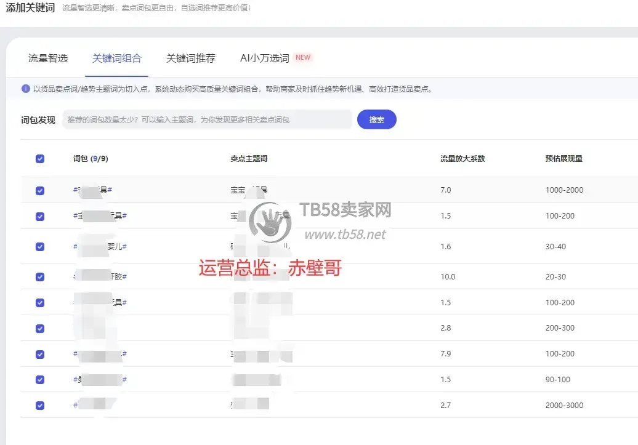This screenshot has width=638, height=445.
Task: Uncheck the row with coefficient 1.6
Action: point(40,246)
